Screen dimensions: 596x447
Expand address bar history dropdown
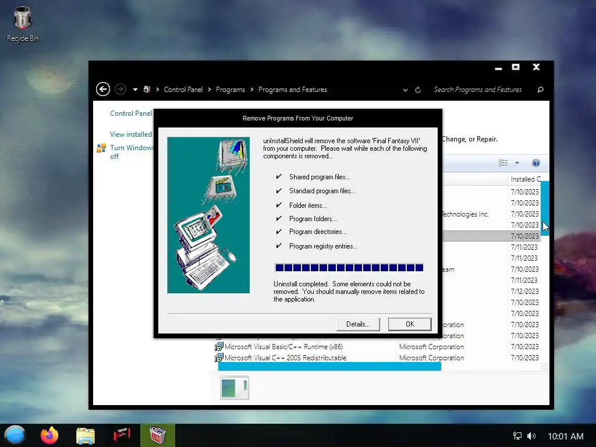coord(405,90)
